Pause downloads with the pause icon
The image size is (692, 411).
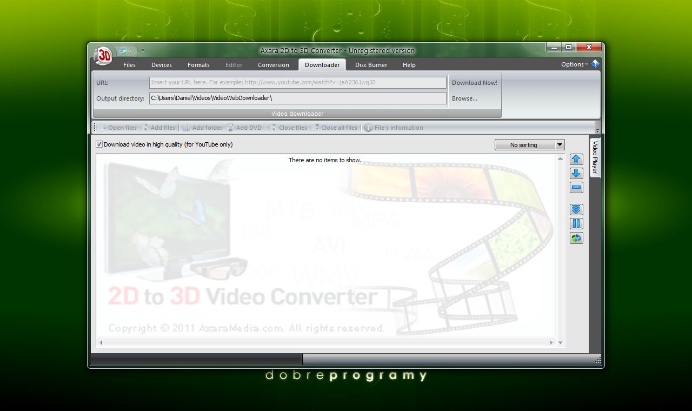tap(576, 223)
